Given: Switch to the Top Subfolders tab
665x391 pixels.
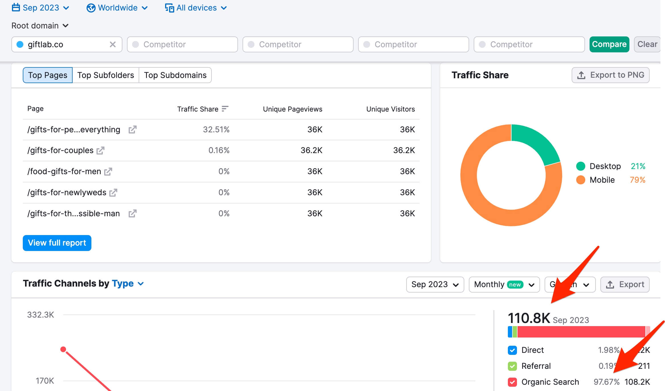Looking at the screenshot, I should pos(106,75).
